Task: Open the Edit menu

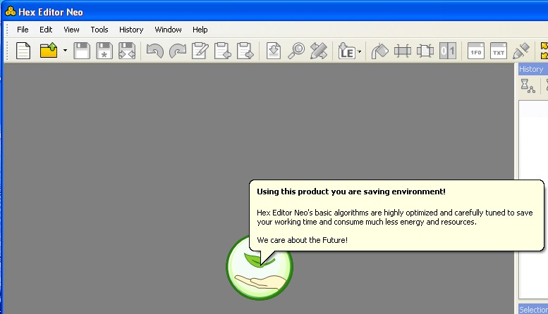Action: point(46,30)
